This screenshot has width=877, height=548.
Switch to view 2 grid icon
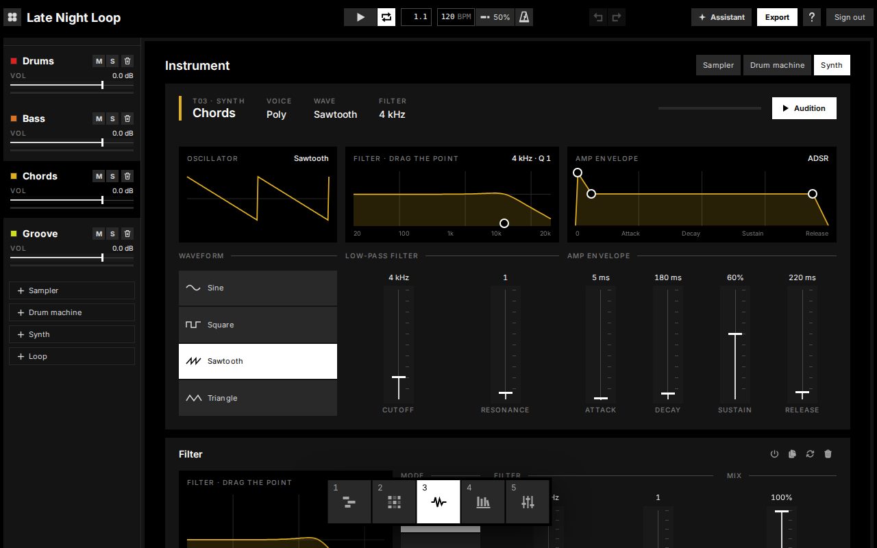point(394,501)
